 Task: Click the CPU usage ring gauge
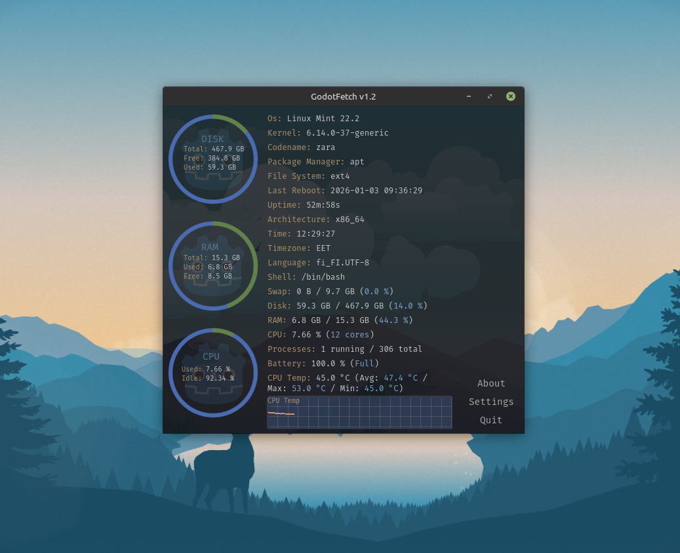[x=213, y=373]
